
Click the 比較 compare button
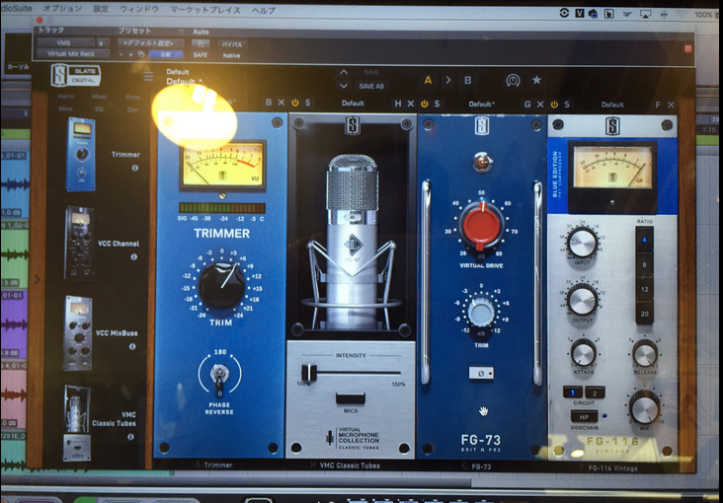165,54
